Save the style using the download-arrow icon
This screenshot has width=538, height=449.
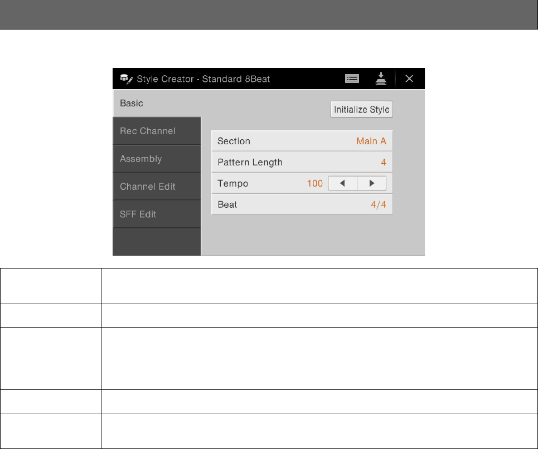[x=381, y=79]
